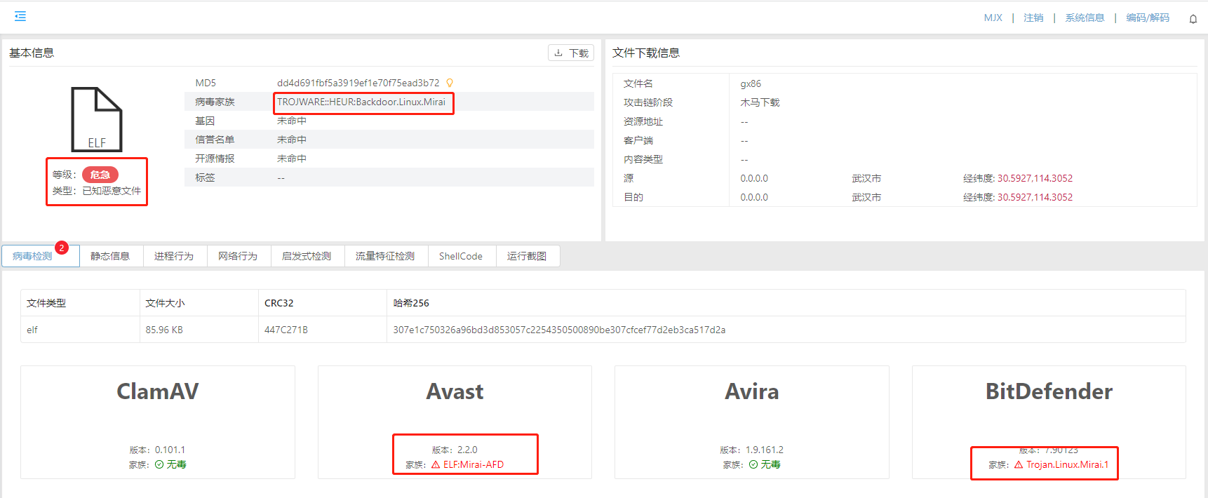Screen dimensions: 1208x498
Task: Click the Avira engine card title
Action: point(752,391)
